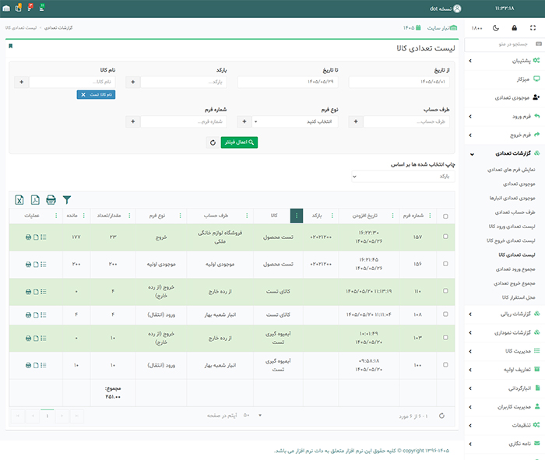Select انبار سایت warehouse in header
Viewport: 545px width, 460px height.
[442, 28]
